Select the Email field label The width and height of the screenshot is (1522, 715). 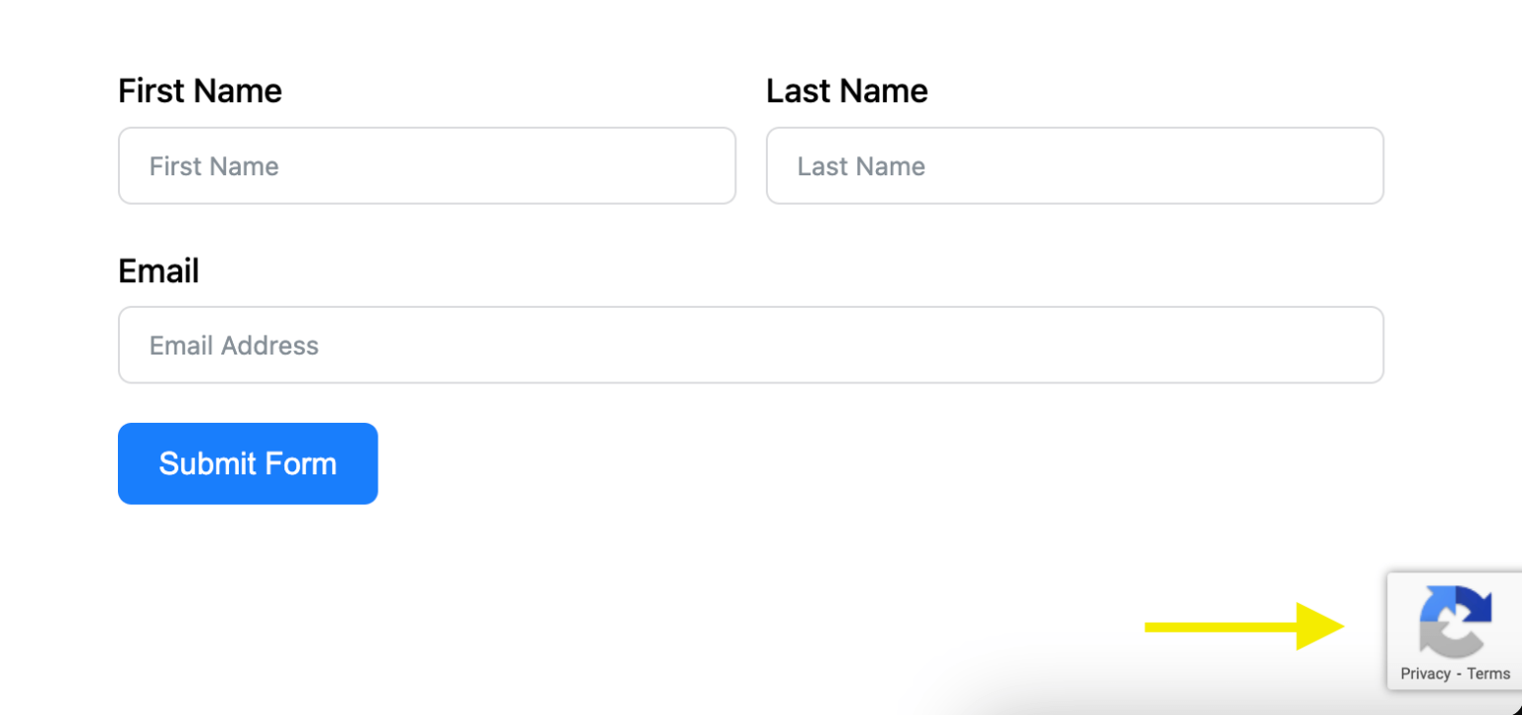[159, 270]
